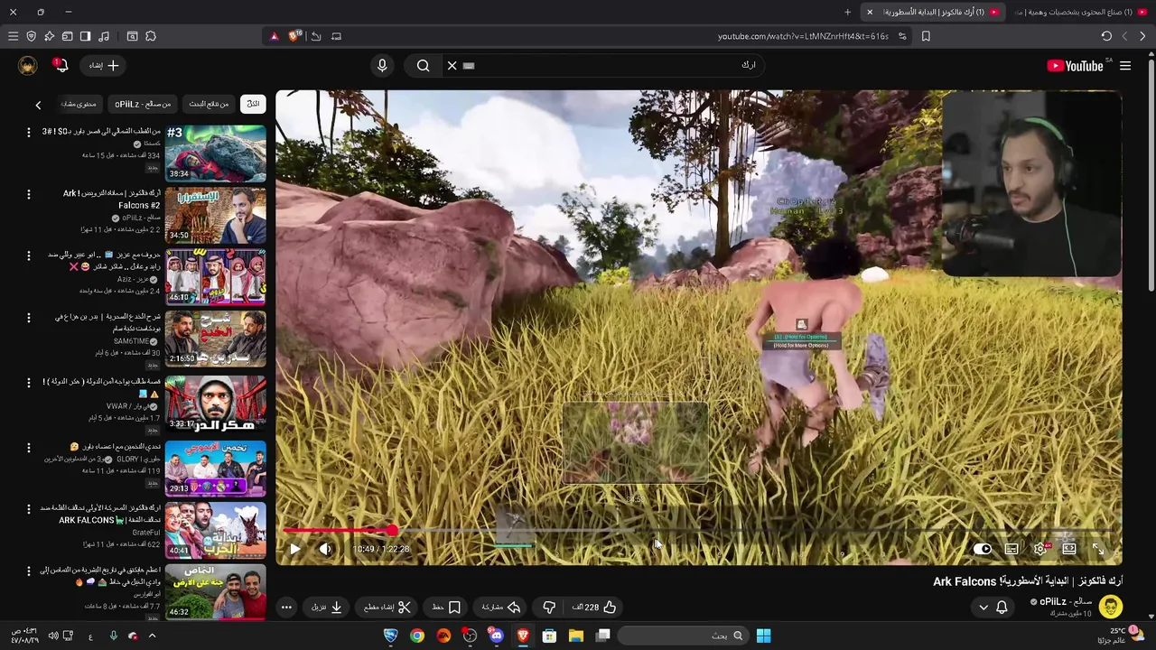1156x650 pixels.
Task: Open File Explorer from the taskbar
Action: click(575, 636)
